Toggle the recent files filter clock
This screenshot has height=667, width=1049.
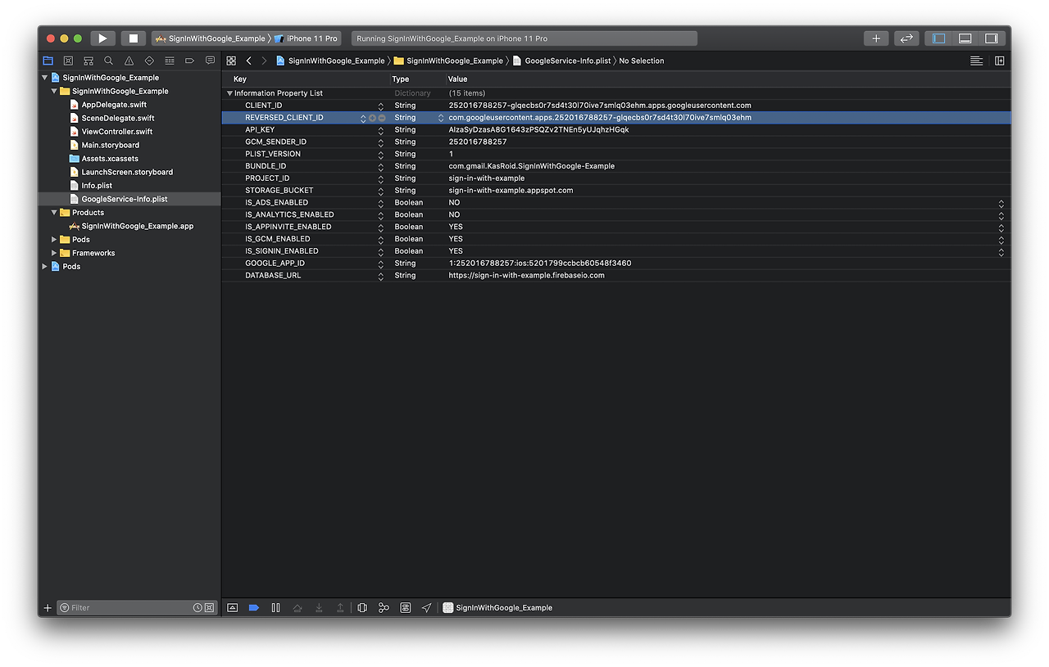[x=198, y=608]
